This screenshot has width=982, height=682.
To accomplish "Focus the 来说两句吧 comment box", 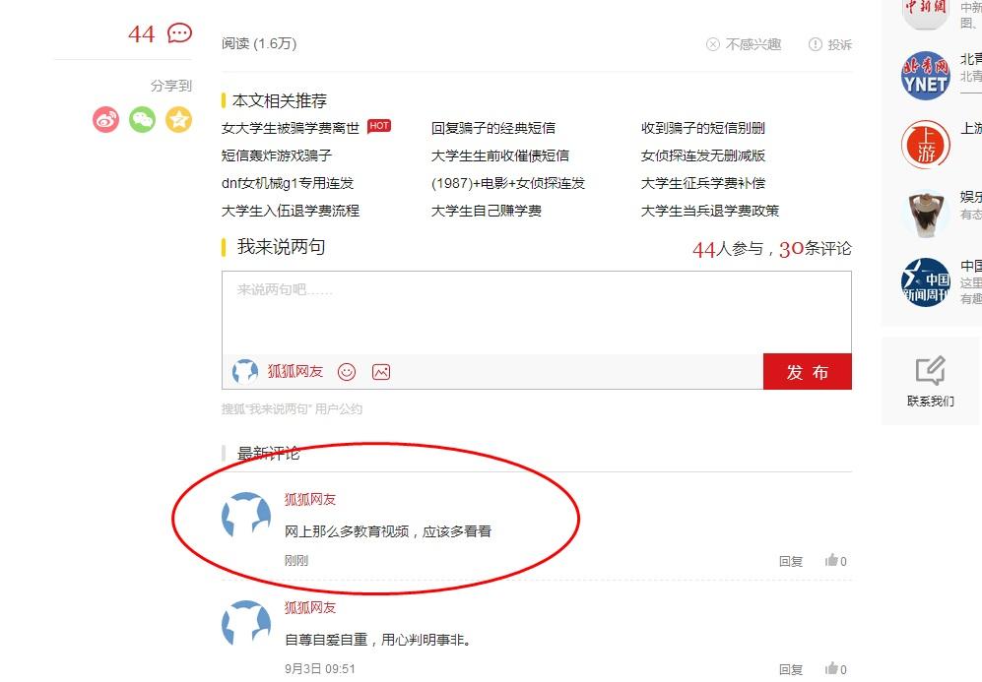I will (537, 313).
